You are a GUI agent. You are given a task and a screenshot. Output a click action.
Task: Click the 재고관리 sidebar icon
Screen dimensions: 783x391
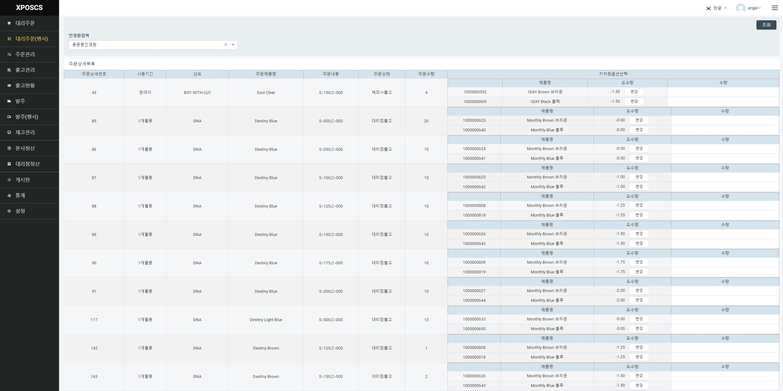tap(9, 133)
